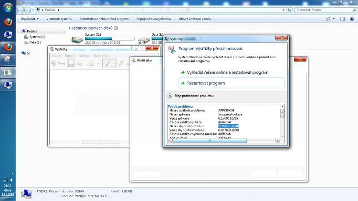Collapse Jednotky pevných disků group
Screen dimensions: 358x201
[69, 28]
